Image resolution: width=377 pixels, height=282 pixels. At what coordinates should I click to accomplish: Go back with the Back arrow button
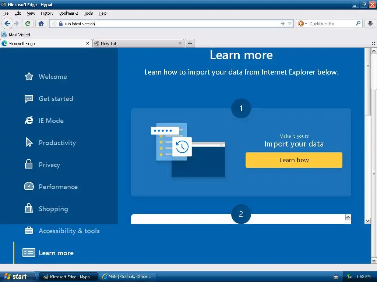(x=7, y=23)
